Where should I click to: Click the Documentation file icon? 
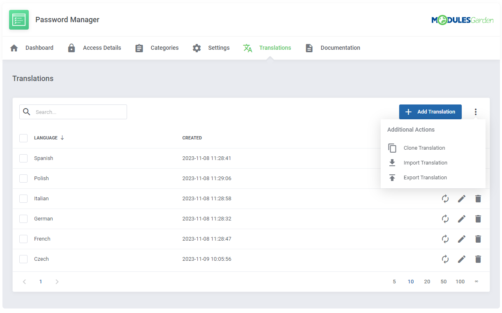pos(309,48)
